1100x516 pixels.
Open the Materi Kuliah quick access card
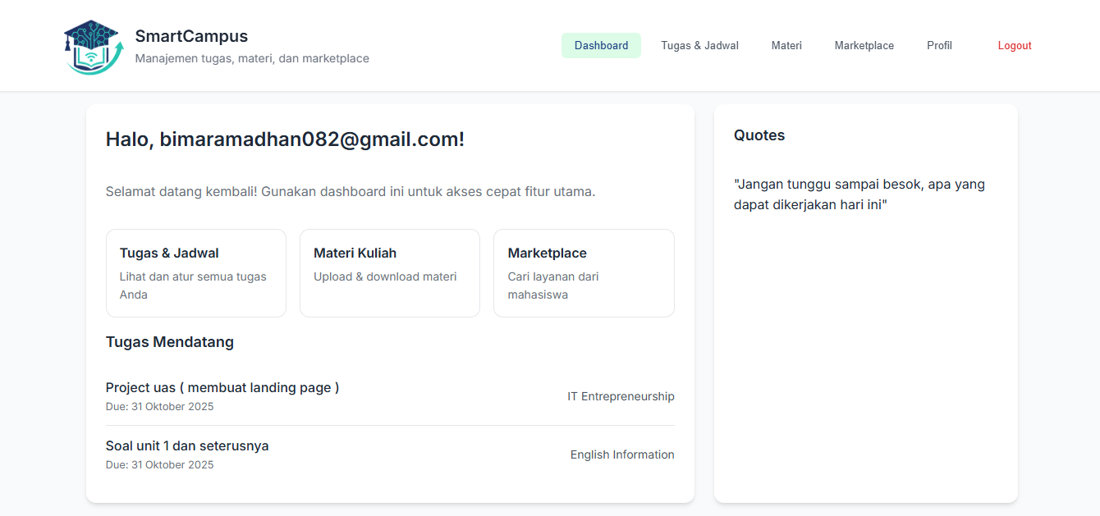click(389, 272)
